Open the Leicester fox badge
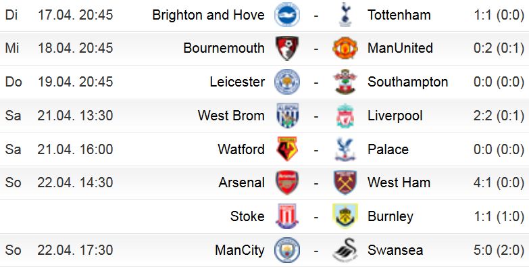Viewport: 529px width, 267px height. pos(286,82)
